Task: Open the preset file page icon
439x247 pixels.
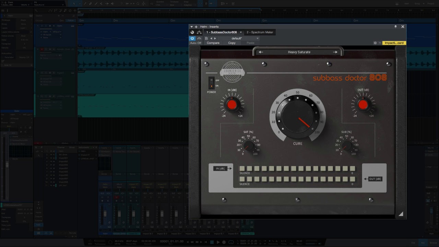Action: click(x=206, y=38)
